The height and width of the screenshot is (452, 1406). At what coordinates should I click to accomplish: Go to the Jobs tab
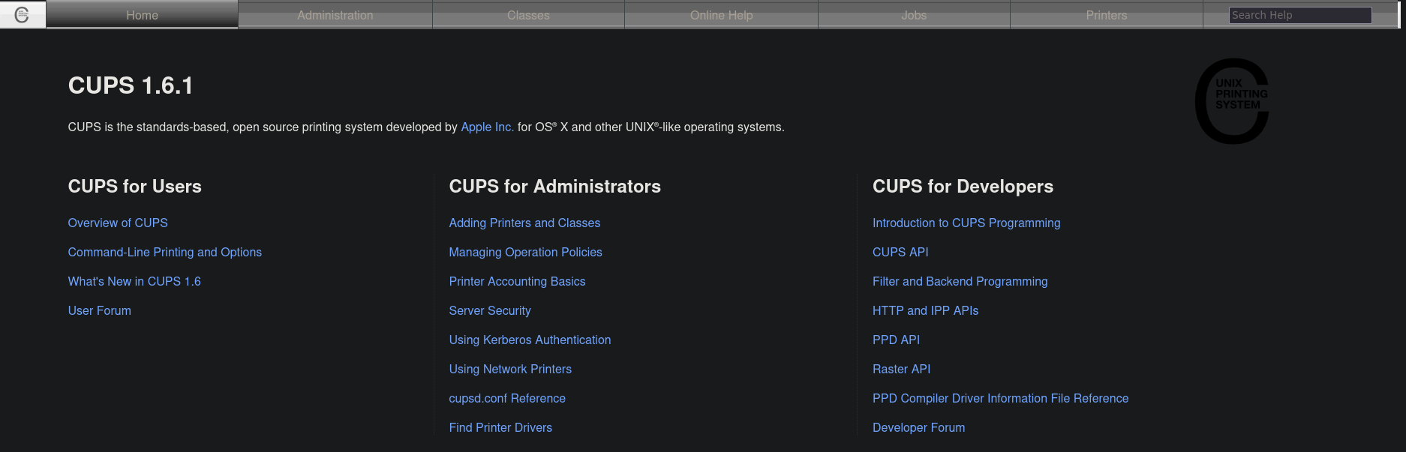click(914, 15)
